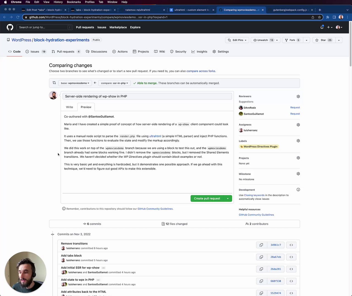Click the pull request title field
The width and height of the screenshot is (352, 296).
147,96
